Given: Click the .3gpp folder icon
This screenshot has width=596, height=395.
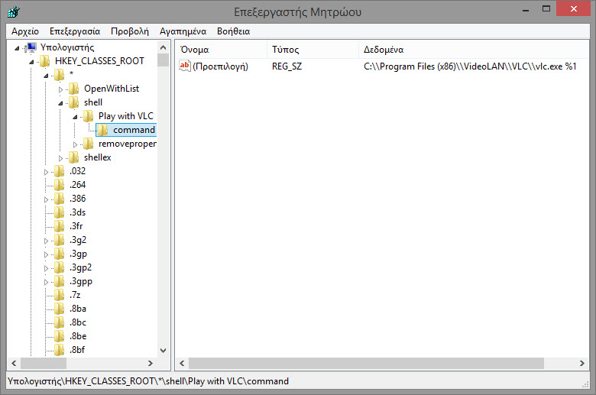Looking at the screenshot, I should coord(60,281).
